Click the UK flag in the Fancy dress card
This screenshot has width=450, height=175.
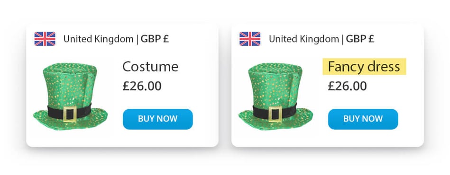(x=250, y=39)
